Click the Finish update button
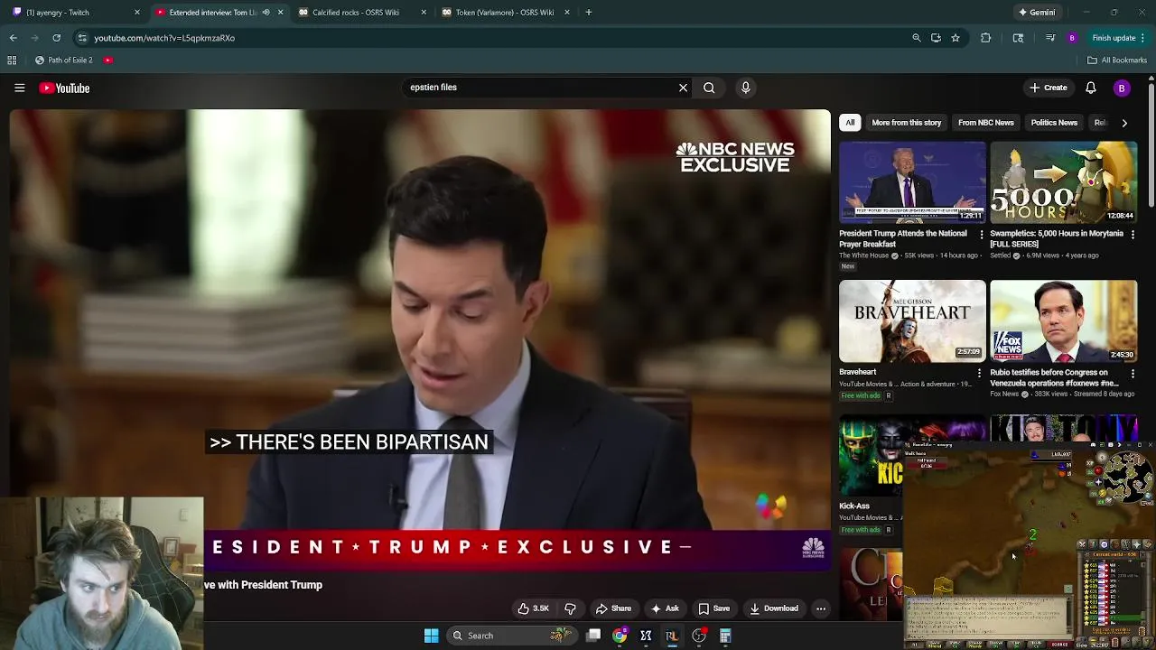 [1113, 38]
